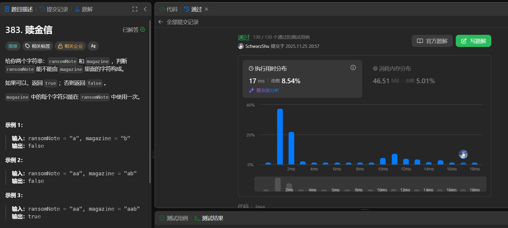Image resolution: width=508 pixels, height=228 pixels.
Task: Expand the locked 相关企业 companies tag
Action: (x=70, y=46)
